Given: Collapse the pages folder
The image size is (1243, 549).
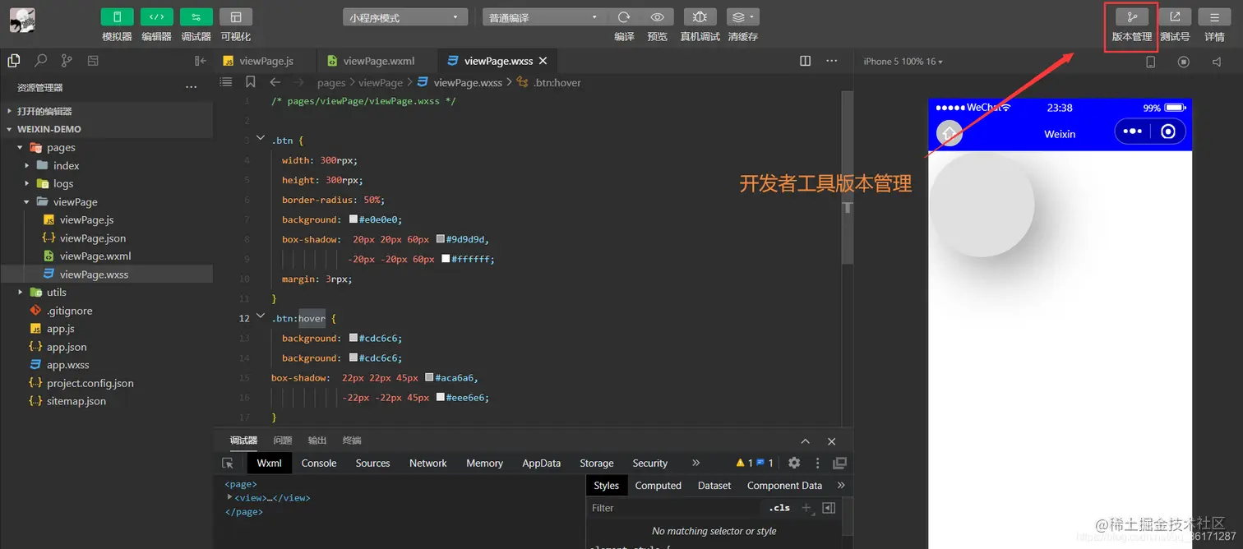Looking at the screenshot, I should [20, 148].
